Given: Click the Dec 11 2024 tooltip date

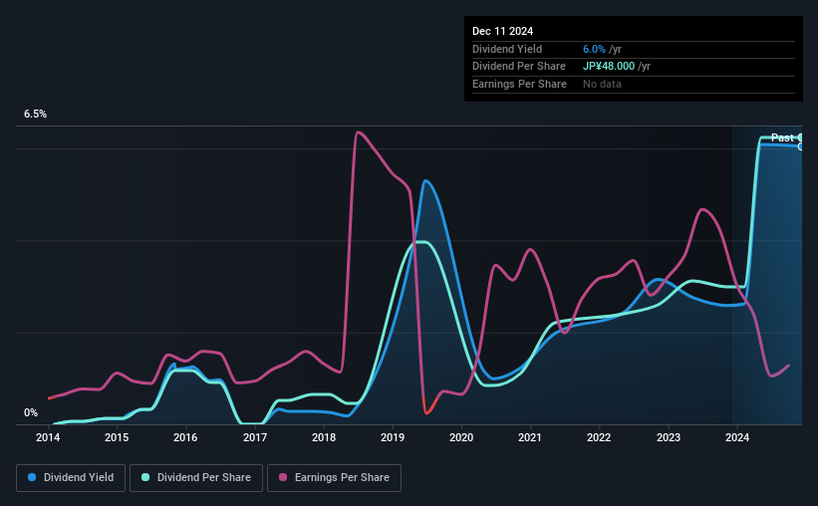Looking at the screenshot, I should coord(502,31).
